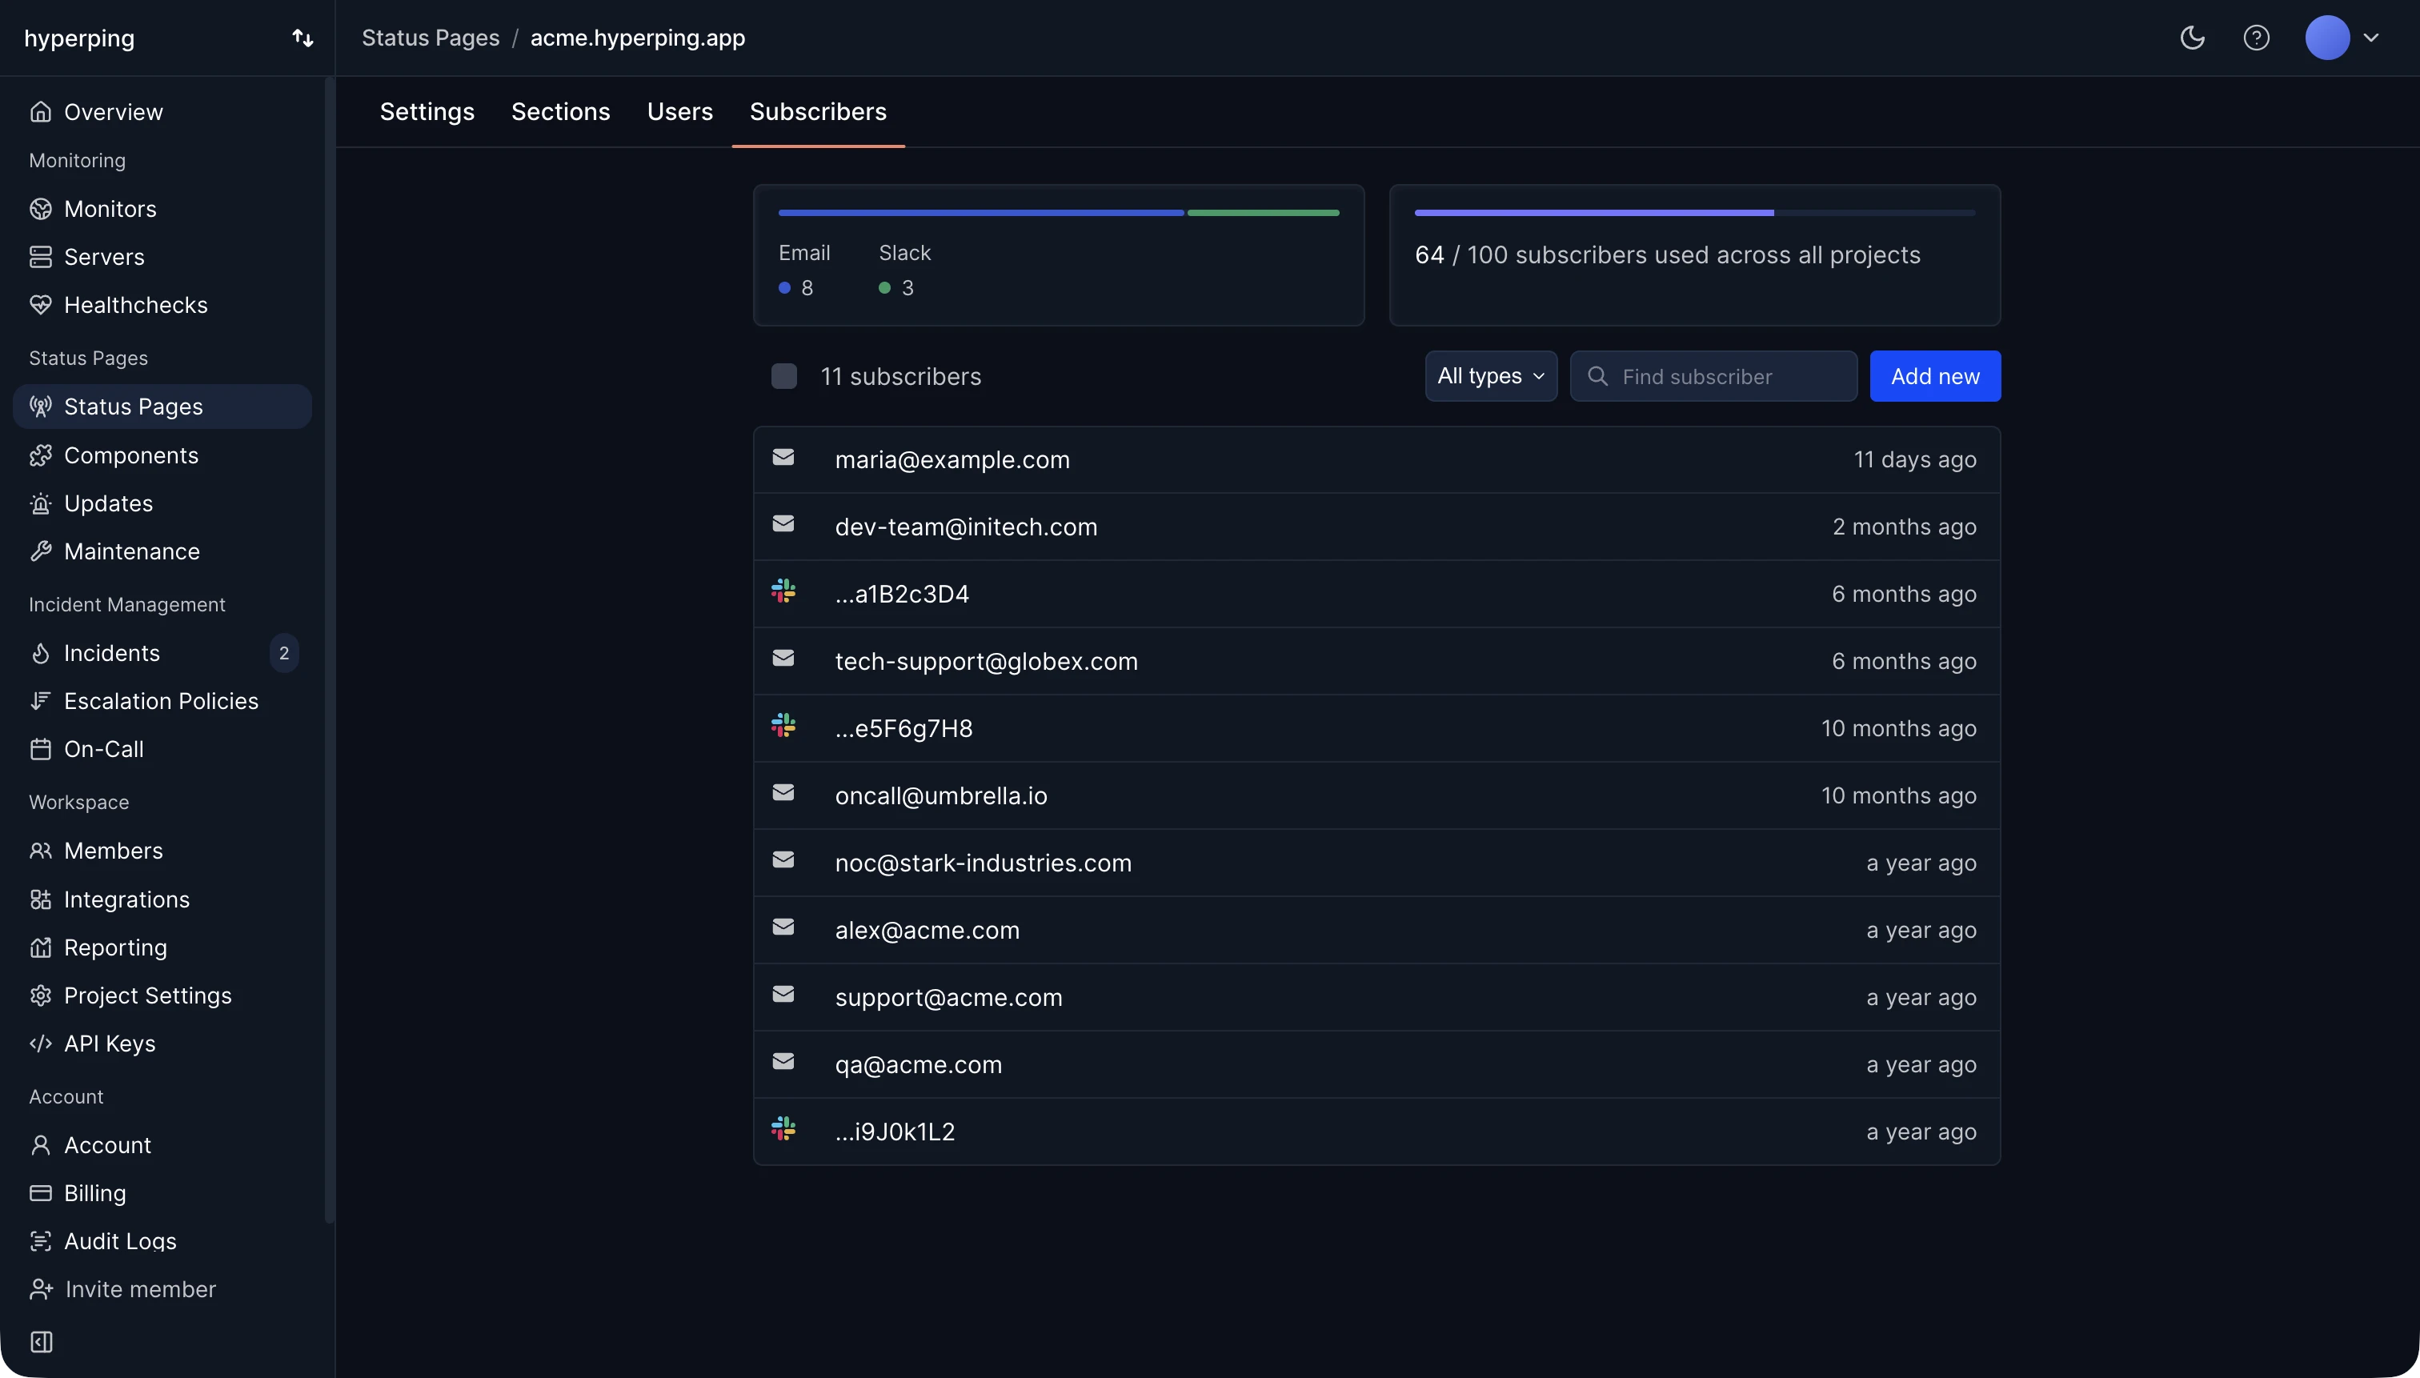Click the Invite member link
Viewport: 2420px width, 1378px height.
pyautogui.click(x=140, y=1289)
